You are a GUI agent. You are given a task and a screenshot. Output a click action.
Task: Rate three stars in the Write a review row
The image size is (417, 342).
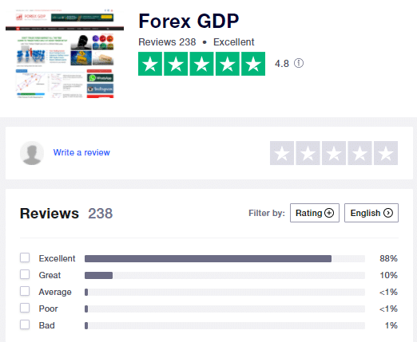(x=334, y=153)
